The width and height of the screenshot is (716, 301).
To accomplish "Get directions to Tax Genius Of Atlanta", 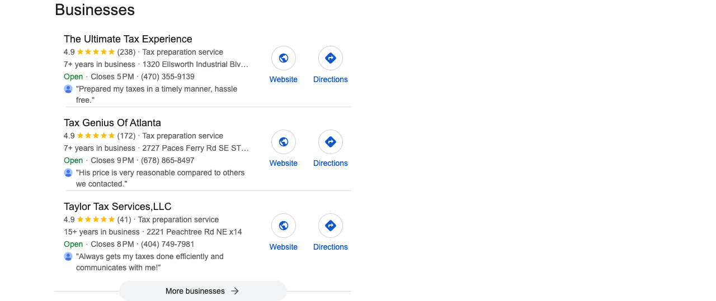I will point(331,142).
